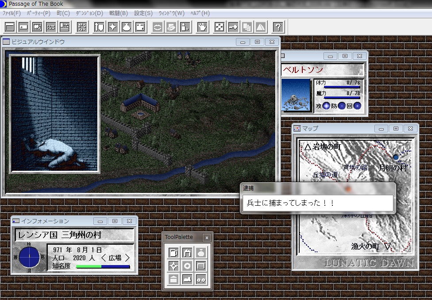
Task: Click the hand icon on the toolbar
Action: (203, 27)
